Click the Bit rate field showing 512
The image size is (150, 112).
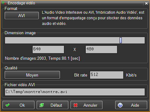tap(107, 75)
